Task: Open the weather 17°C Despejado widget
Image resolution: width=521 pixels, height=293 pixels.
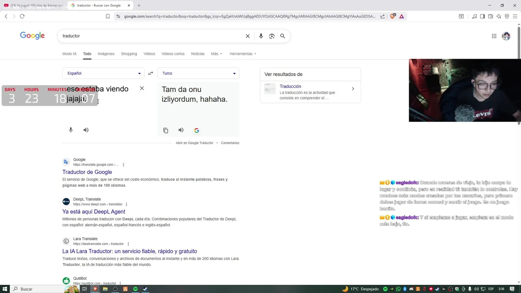Action: 360,289
